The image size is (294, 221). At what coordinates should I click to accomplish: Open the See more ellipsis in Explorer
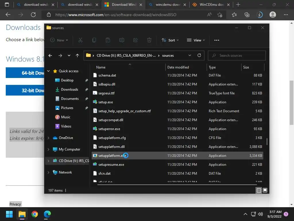217,40
